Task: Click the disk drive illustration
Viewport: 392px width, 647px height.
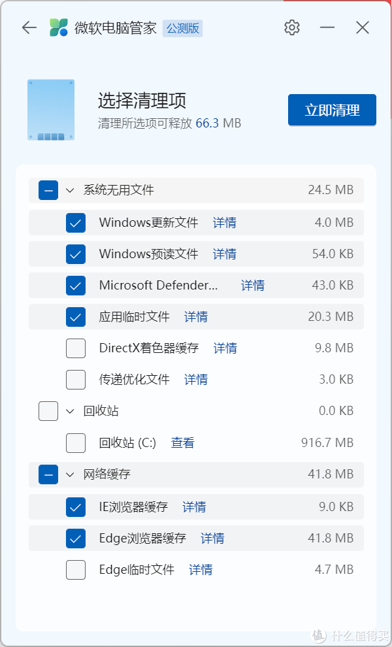Action: (51, 110)
